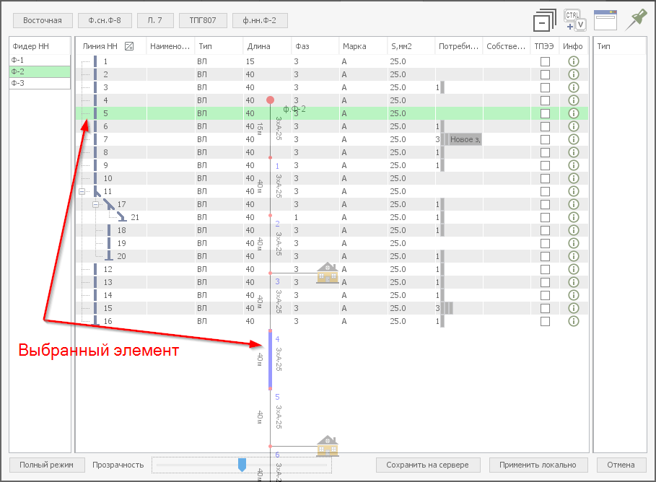Enable ТПЭЭ checkbox for line 1
This screenshot has width=656, height=482.
click(x=545, y=61)
